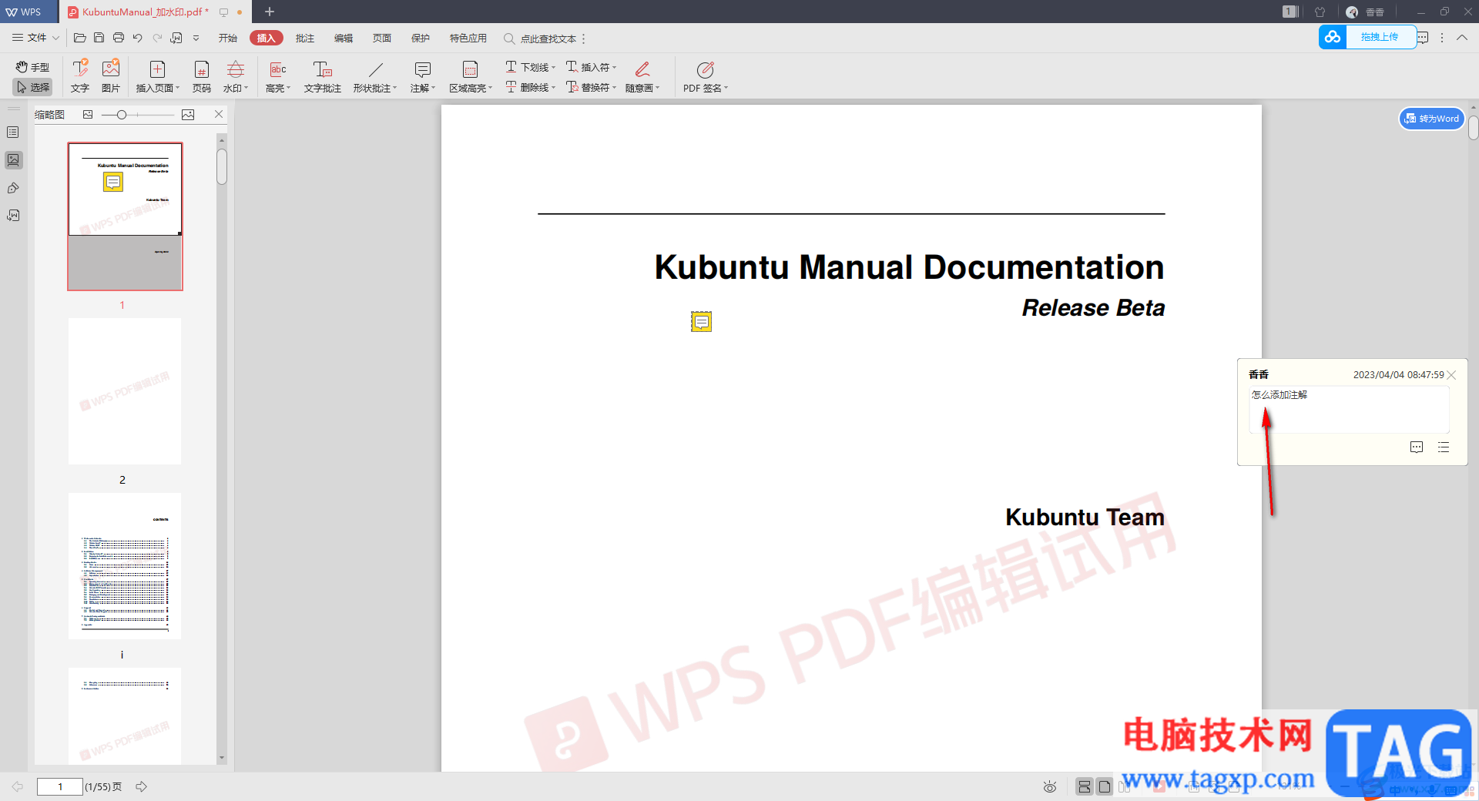Open the note popup options menu icon

(1444, 447)
